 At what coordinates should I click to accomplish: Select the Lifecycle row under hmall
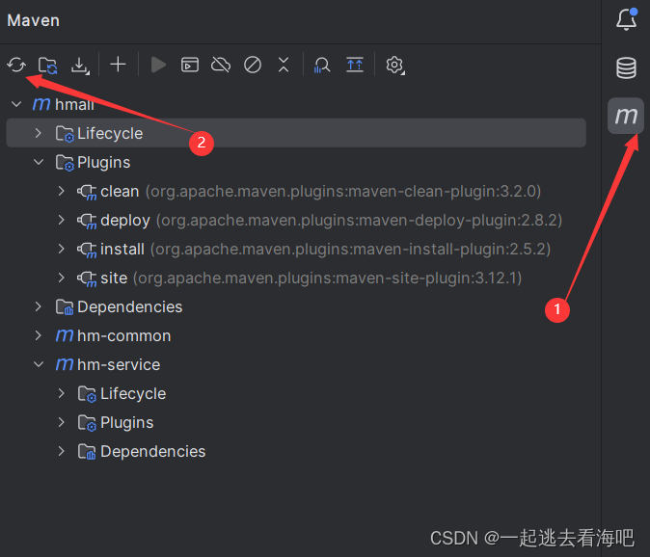pyautogui.click(x=296, y=133)
